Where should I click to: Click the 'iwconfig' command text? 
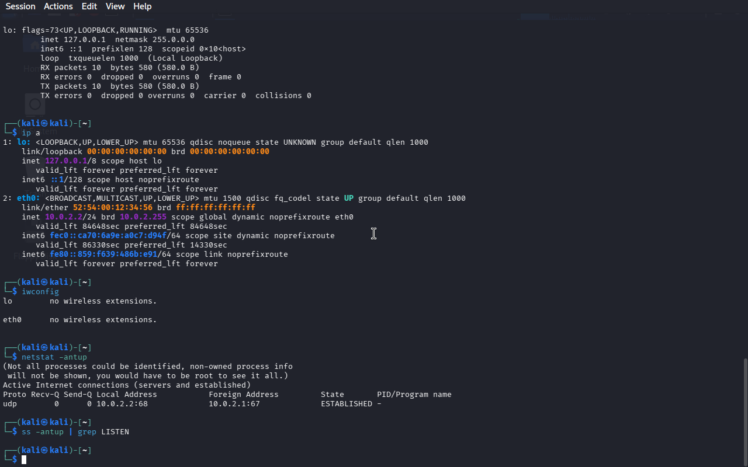pos(40,292)
